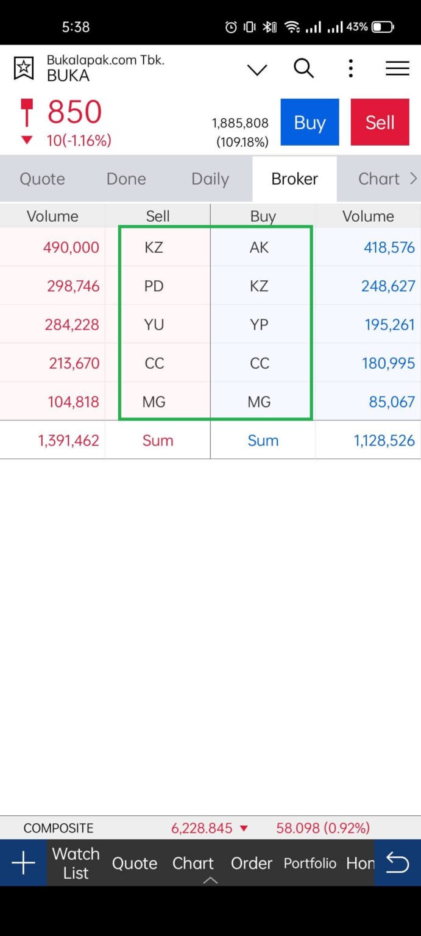Switch to the Broker tab
Viewport: 421px width, 936px height.
(x=294, y=179)
